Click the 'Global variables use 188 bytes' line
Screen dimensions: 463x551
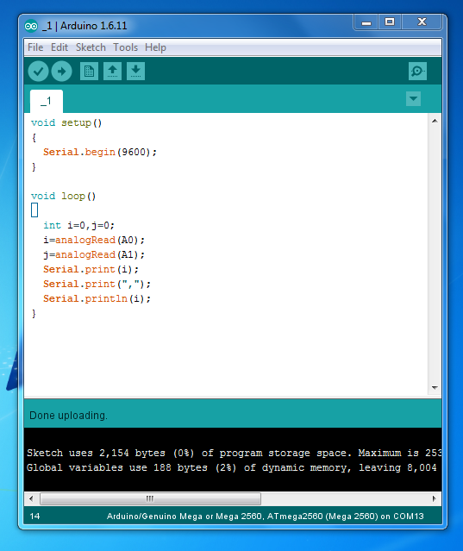coord(232,467)
